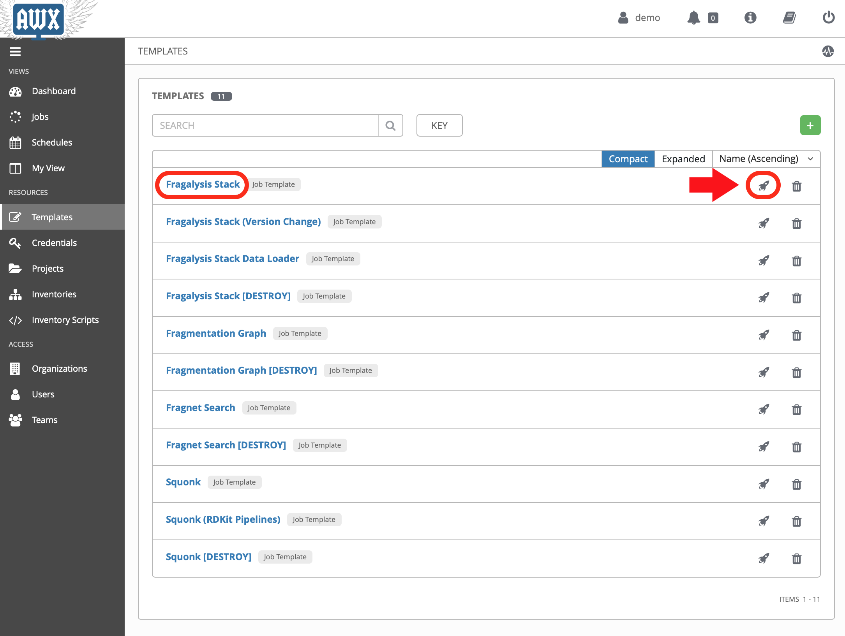Launch the Fragmentation Graph template
845x636 pixels.
click(764, 335)
